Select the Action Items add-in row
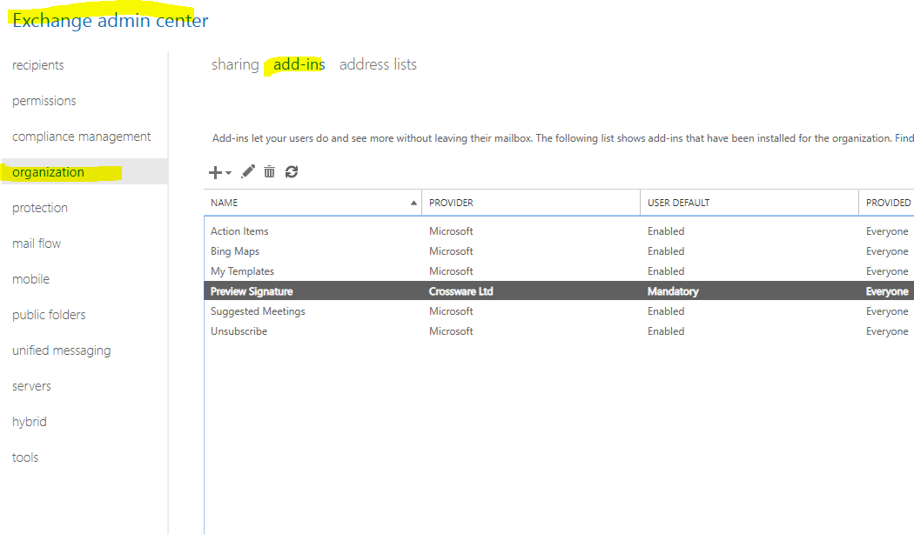Image resolution: width=914 pixels, height=534 pixels. point(559,231)
